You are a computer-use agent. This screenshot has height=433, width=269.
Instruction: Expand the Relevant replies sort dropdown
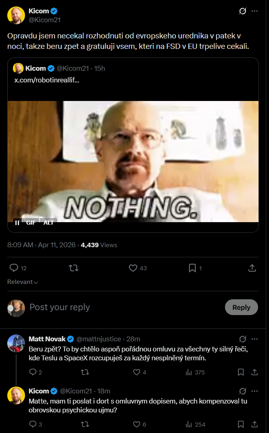[x=23, y=282]
